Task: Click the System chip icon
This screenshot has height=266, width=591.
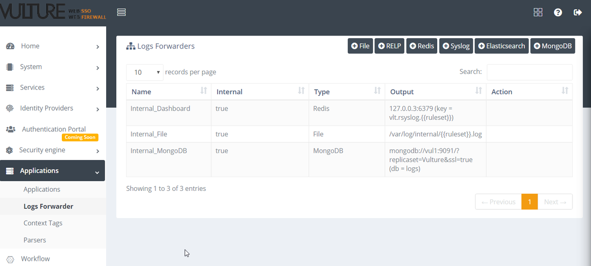Action: tap(10, 67)
